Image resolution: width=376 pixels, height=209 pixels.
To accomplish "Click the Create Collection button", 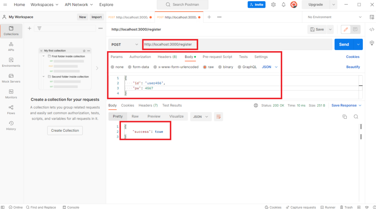I will click(65, 131).
